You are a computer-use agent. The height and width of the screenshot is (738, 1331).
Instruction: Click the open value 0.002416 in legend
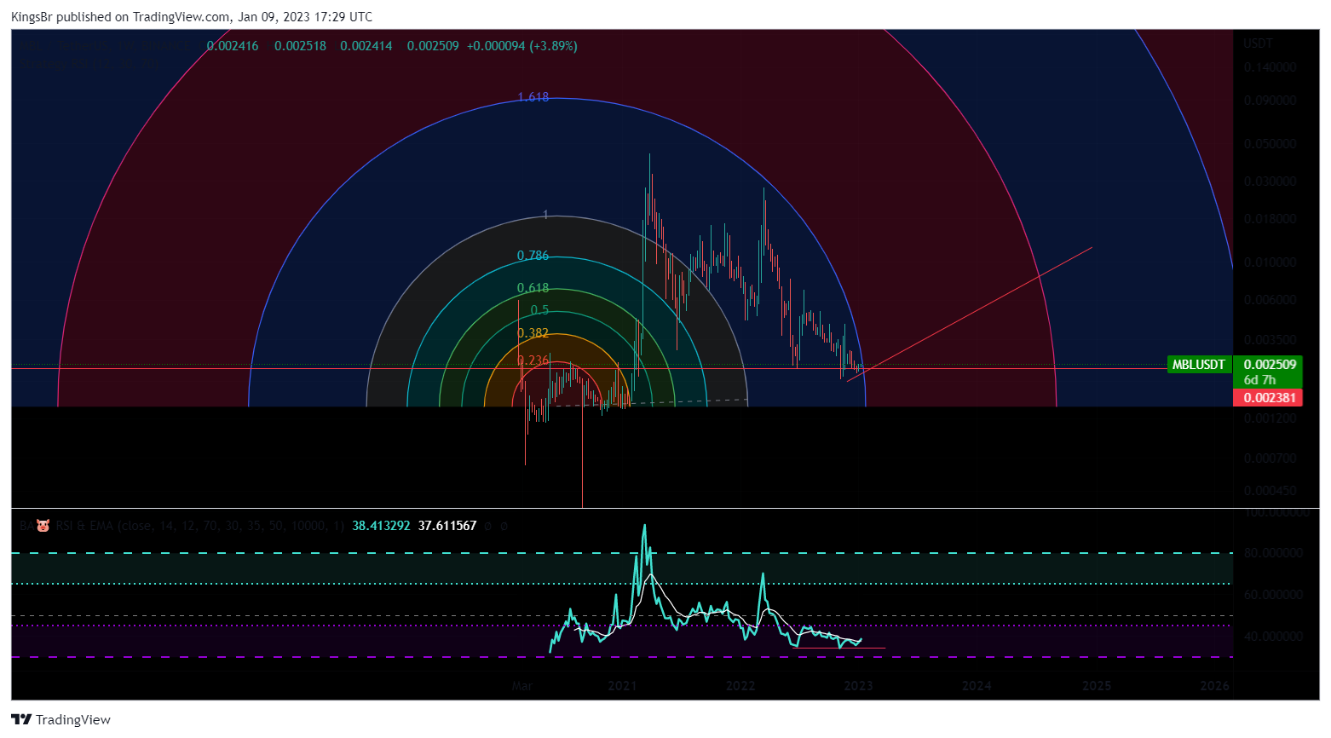pos(233,46)
